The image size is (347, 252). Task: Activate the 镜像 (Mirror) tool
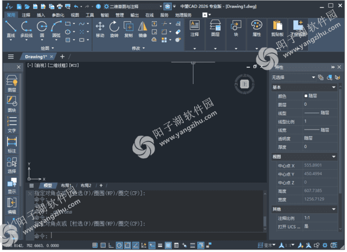(x=143, y=29)
